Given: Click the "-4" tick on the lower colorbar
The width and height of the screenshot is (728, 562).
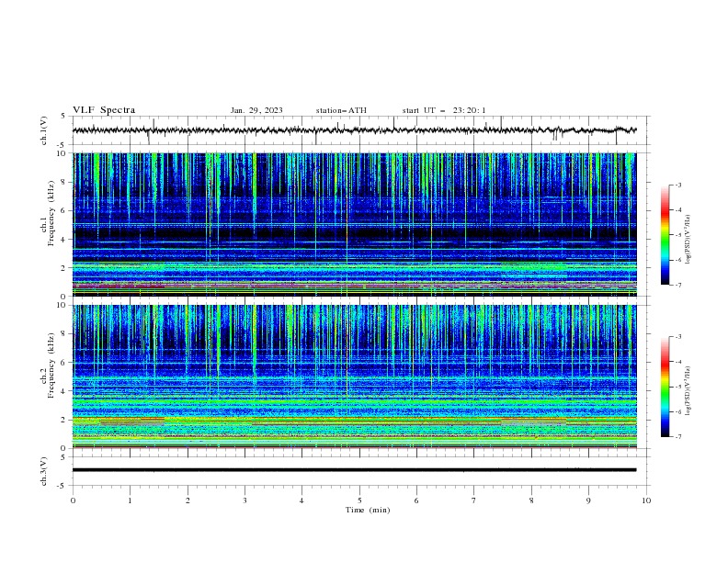Looking at the screenshot, I should pyautogui.click(x=678, y=362).
